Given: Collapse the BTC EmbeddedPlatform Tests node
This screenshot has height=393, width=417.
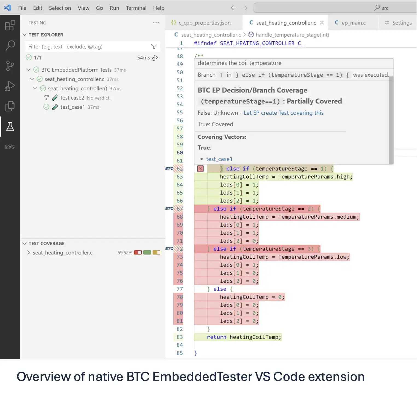Looking at the screenshot, I should pos(28,70).
